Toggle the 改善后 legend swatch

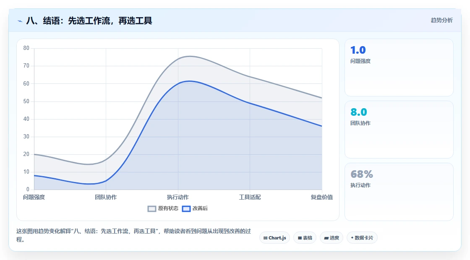pyautogui.click(x=186, y=208)
